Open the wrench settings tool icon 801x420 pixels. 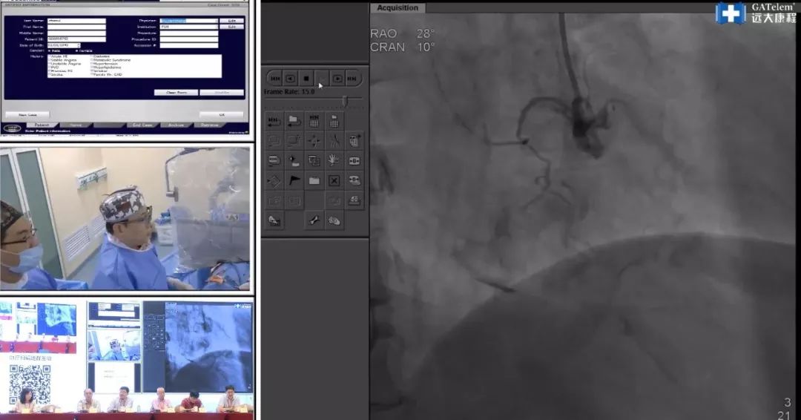(x=314, y=220)
